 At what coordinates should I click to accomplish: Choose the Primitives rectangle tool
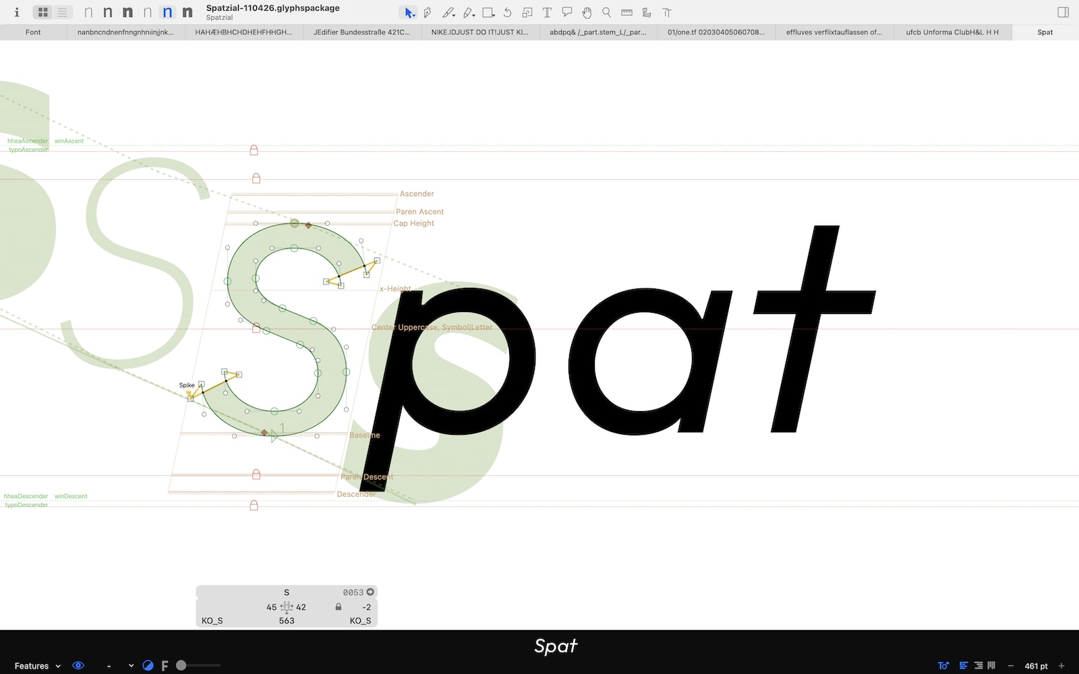[x=488, y=12]
